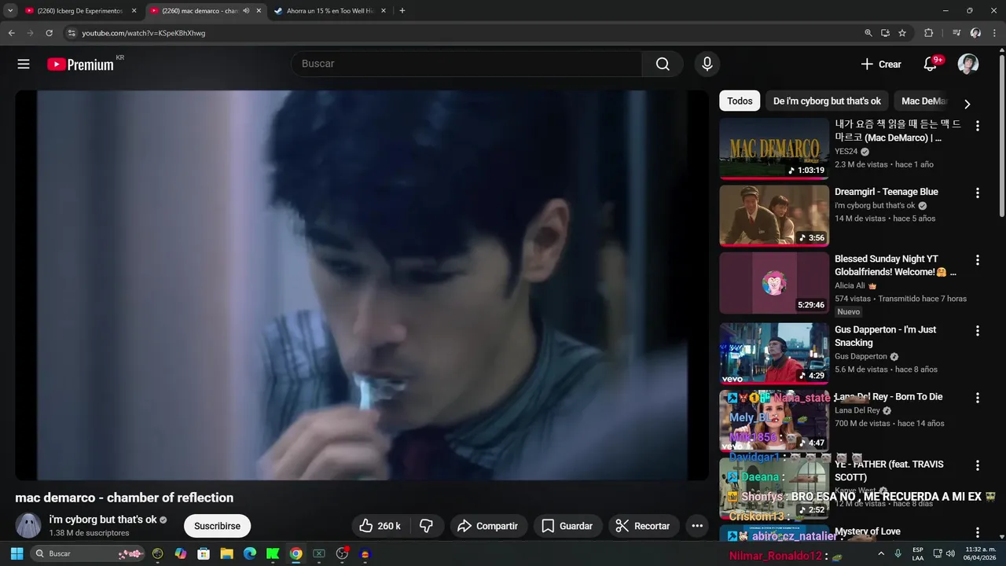Select the Mac DeMarco filter chip

[x=924, y=101]
